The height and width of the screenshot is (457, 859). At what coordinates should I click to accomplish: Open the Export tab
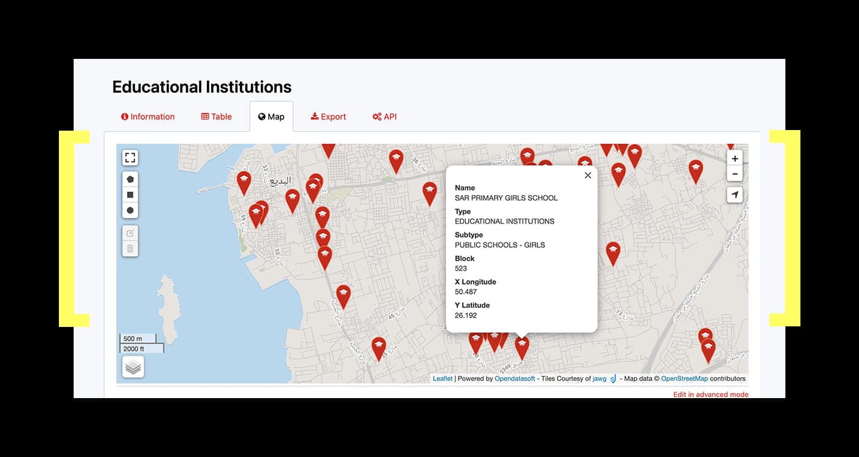pyautogui.click(x=328, y=117)
